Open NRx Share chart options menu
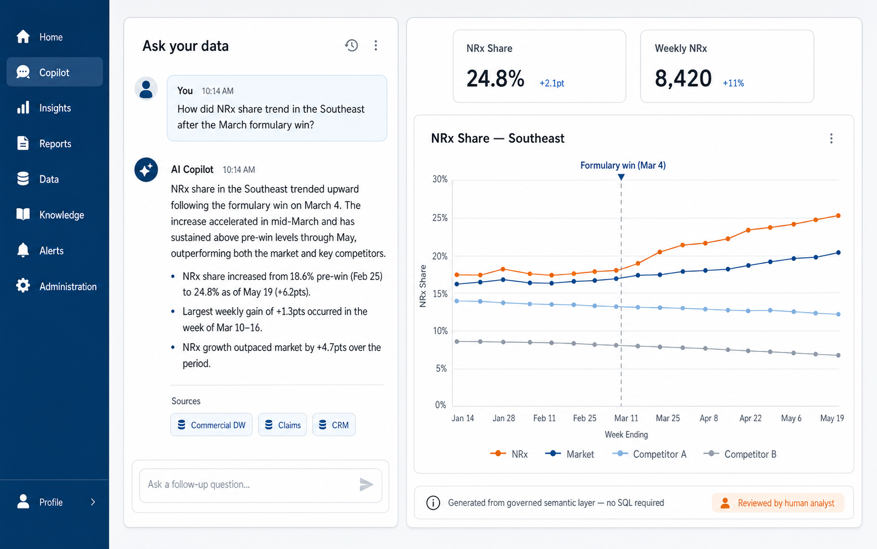The image size is (877, 549). click(x=831, y=138)
